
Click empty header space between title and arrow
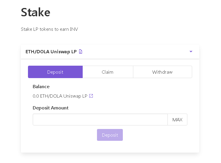pyautogui.click(x=135, y=51)
